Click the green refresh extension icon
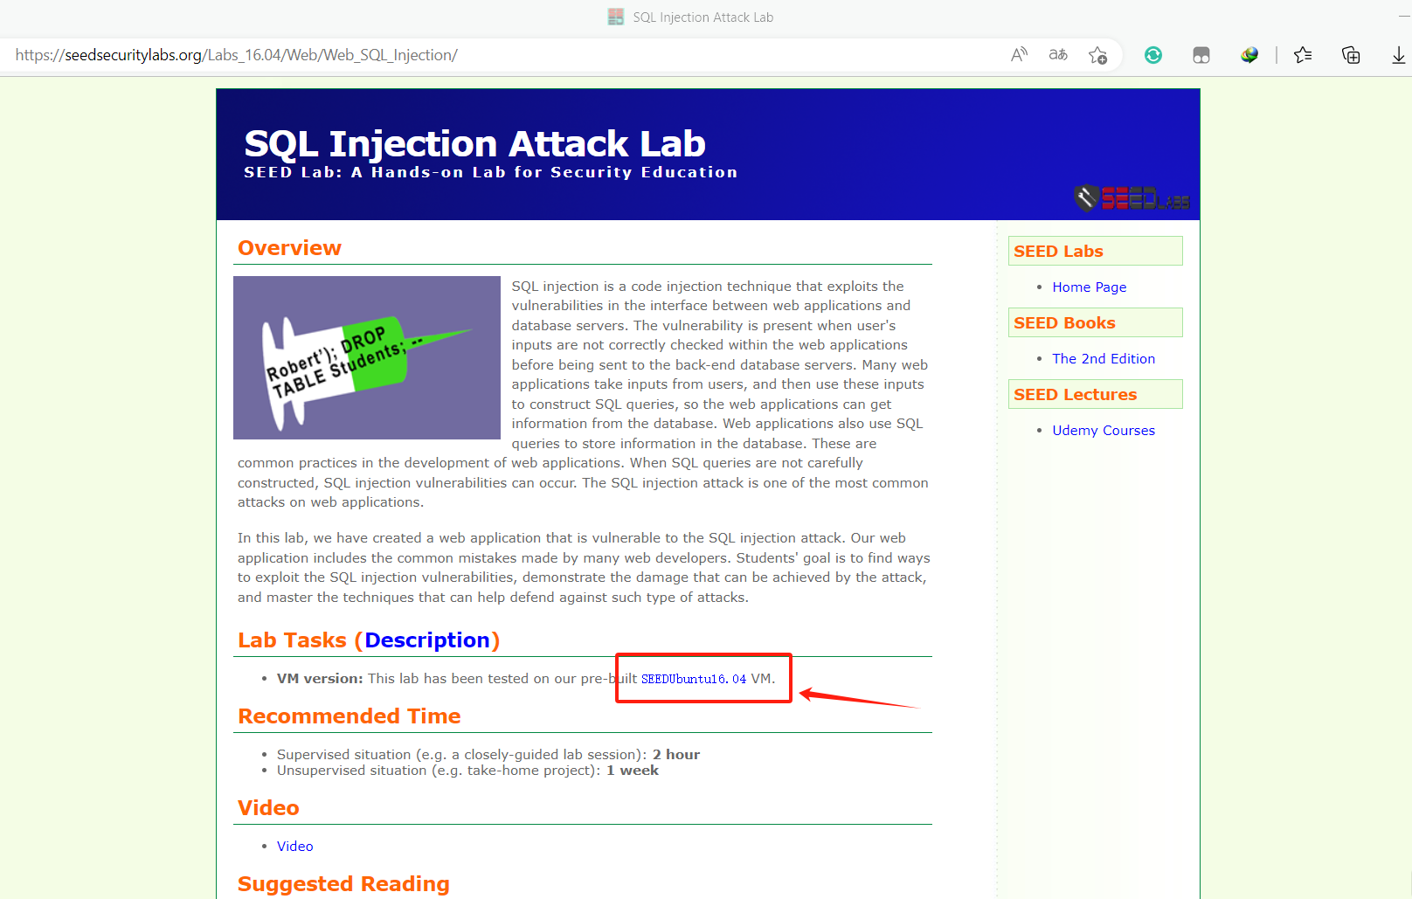The width and height of the screenshot is (1412, 899). pyautogui.click(x=1153, y=55)
